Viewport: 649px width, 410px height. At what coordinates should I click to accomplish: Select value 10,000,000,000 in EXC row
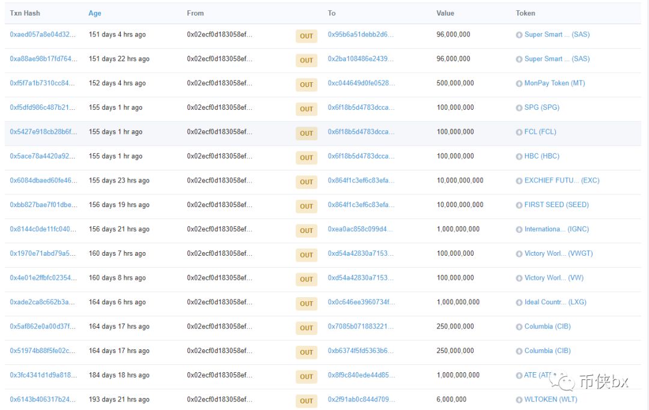pyautogui.click(x=460, y=181)
